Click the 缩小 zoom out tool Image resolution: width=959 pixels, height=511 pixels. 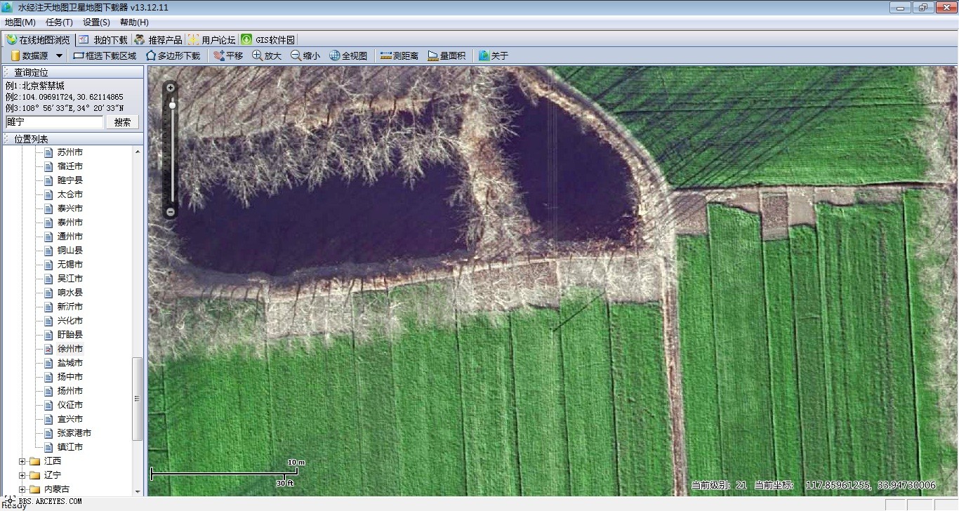(305, 55)
